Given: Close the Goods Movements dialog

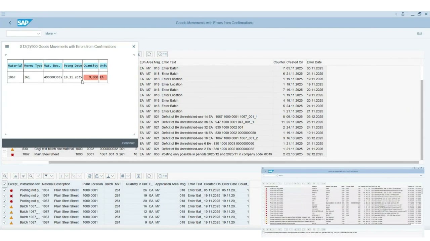Looking at the screenshot, I should pyautogui.click(x=134, y=47).
